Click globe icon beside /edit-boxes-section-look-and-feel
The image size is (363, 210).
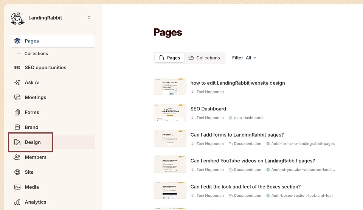pyautogui.click(x=268, y=196)
